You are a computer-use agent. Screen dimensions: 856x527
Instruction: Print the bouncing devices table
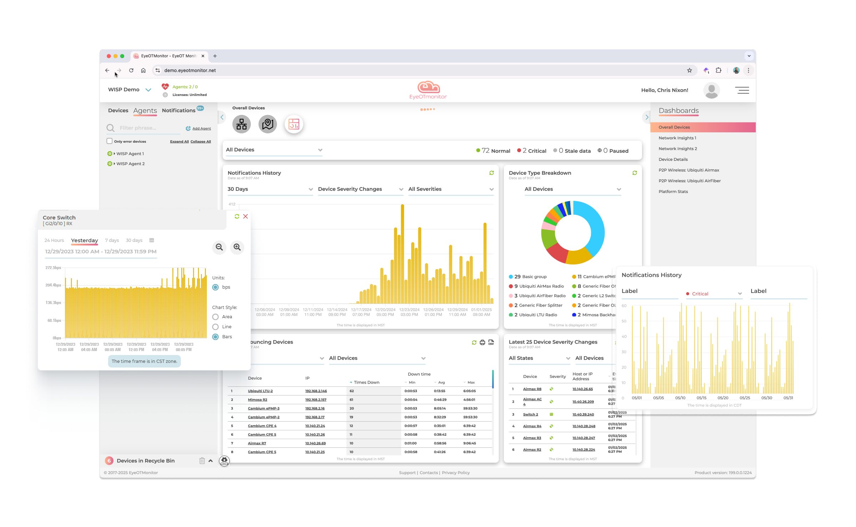[x=482, y=343]
